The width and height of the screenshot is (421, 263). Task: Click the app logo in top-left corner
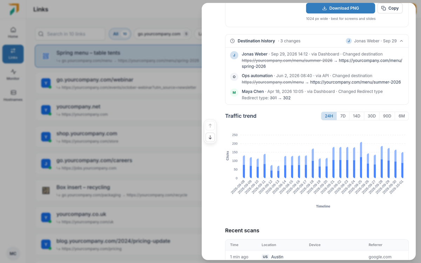[x=14, y=9]
